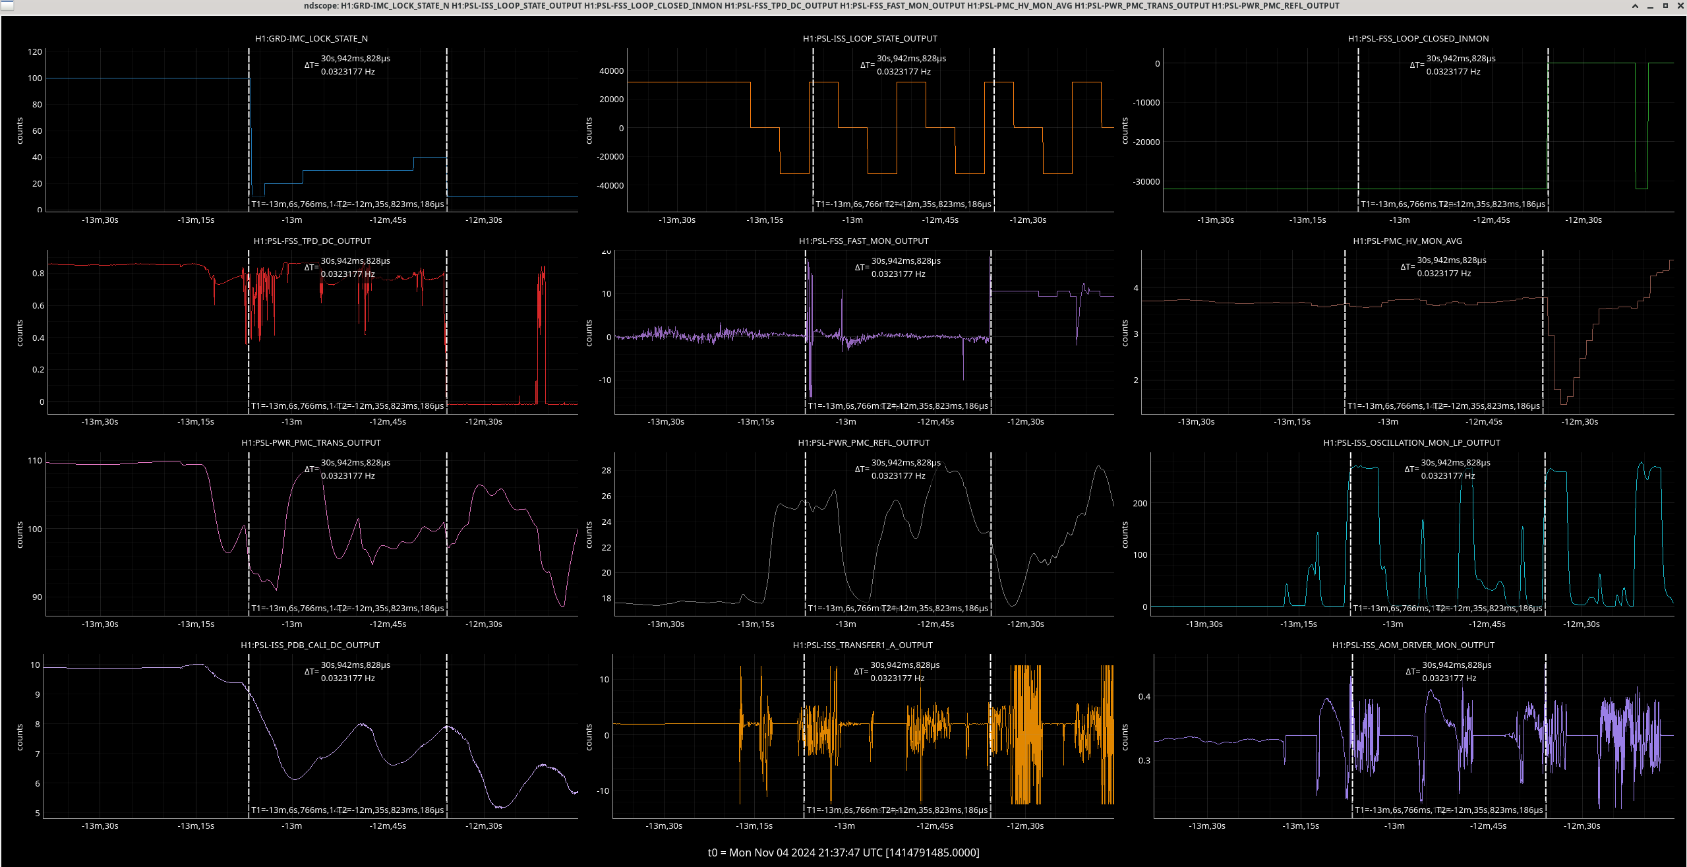Select the T2 cursor line in ISS_OSCILLATION_MON_LP_OUTPUT plot
1687x867 pixels.
point(1545,534)
